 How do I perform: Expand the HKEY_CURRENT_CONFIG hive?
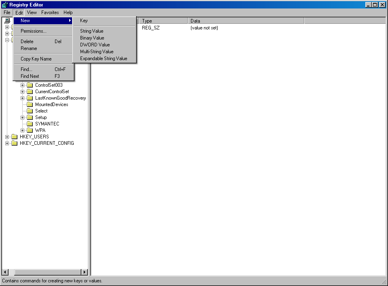coord(7,143)
